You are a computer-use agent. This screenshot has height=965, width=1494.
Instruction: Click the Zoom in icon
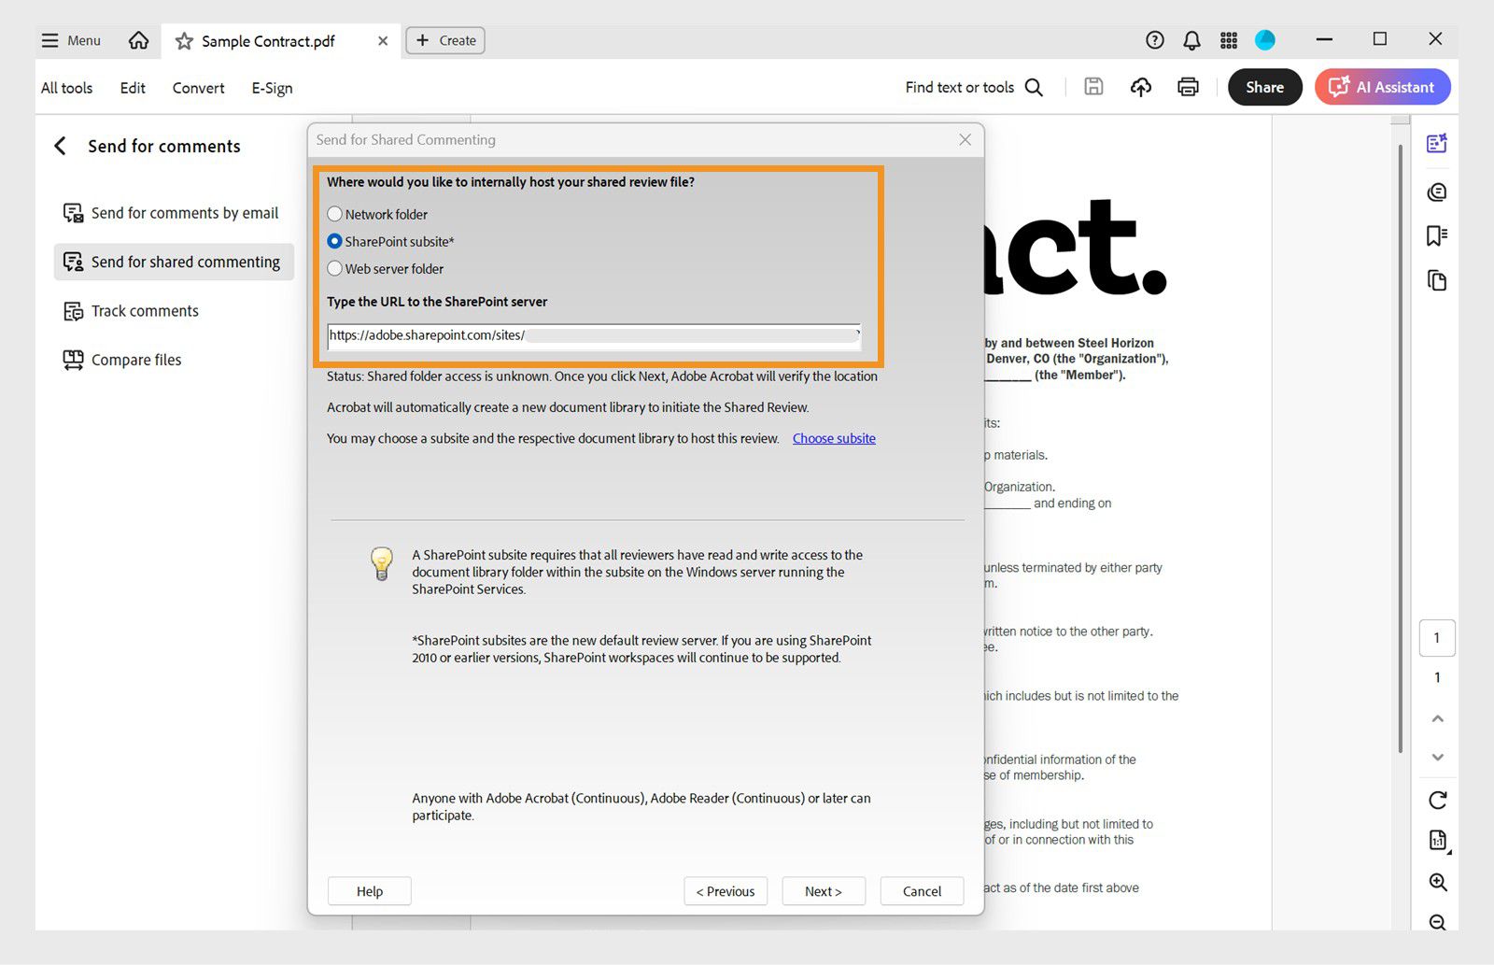click(x=1437, y=882)
